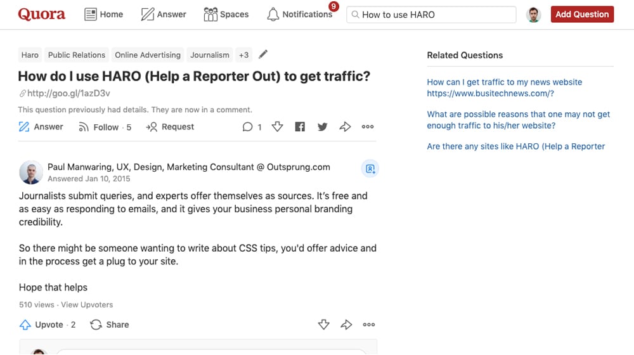Open the answer more options menu
The image size is (634, 355).
(x=369, y=325)
